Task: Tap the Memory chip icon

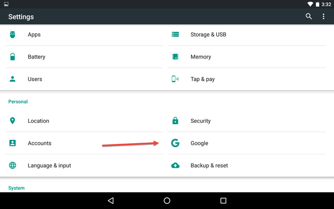Action: pos(175,57)
